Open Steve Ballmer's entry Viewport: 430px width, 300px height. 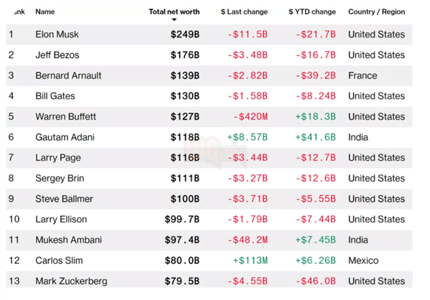pyautogui.click(x=64, y=198)
